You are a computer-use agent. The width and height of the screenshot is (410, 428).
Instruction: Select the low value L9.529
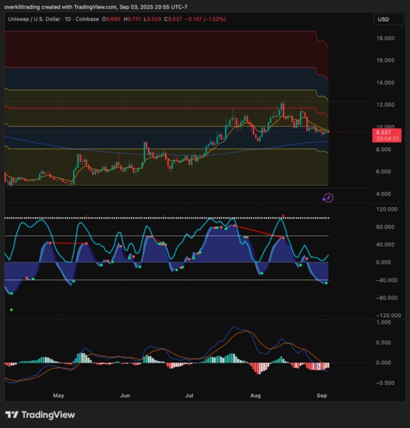(x=153, y=19)
